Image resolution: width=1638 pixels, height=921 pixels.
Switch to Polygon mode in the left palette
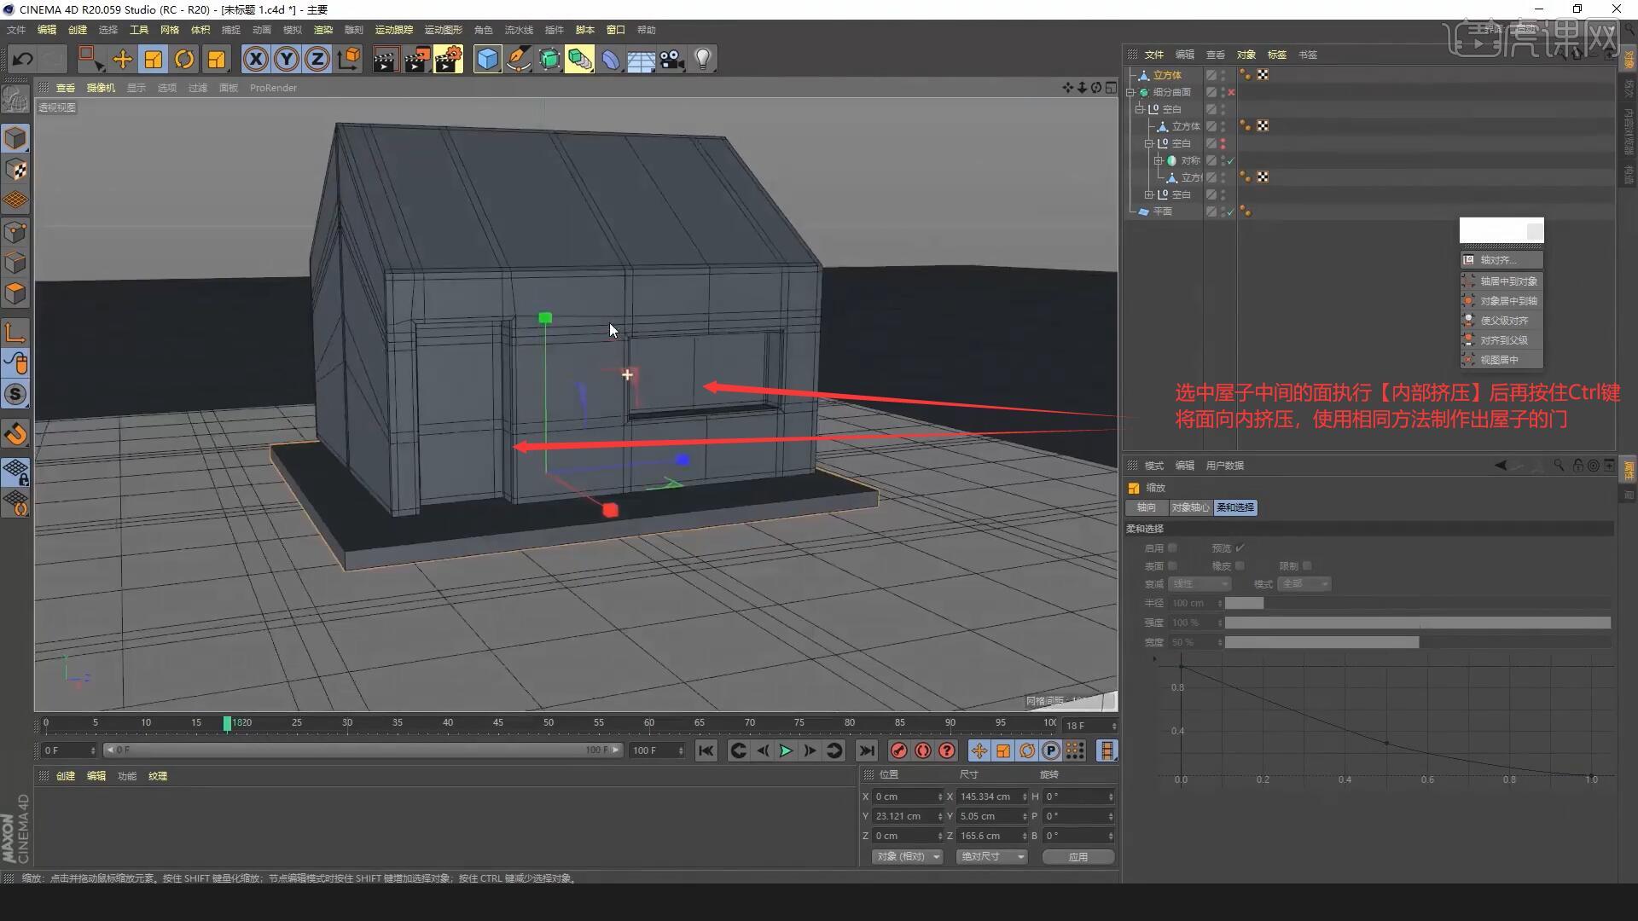pyautogui.click(x=15, y=293)
